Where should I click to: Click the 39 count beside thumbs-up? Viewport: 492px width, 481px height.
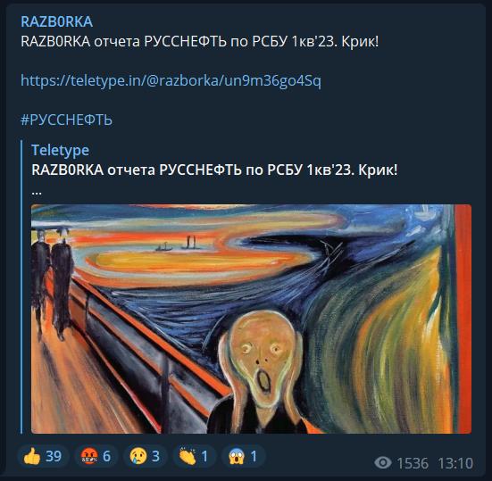click(54, 456)
